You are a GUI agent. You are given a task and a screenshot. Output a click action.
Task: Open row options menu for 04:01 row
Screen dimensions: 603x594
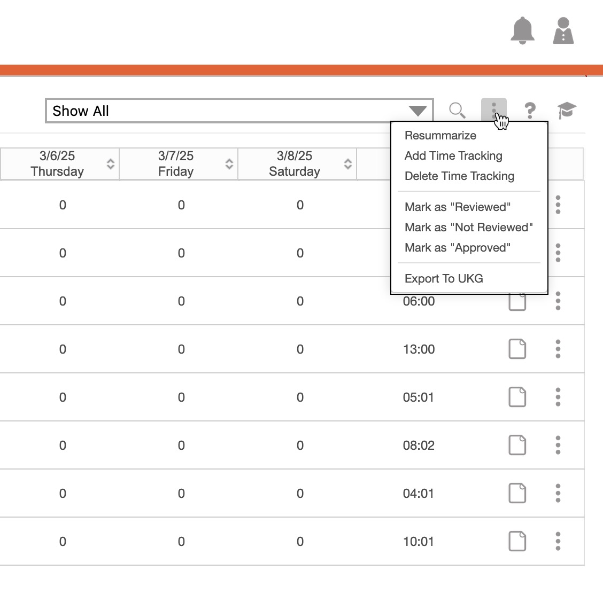tap(558, 493)
